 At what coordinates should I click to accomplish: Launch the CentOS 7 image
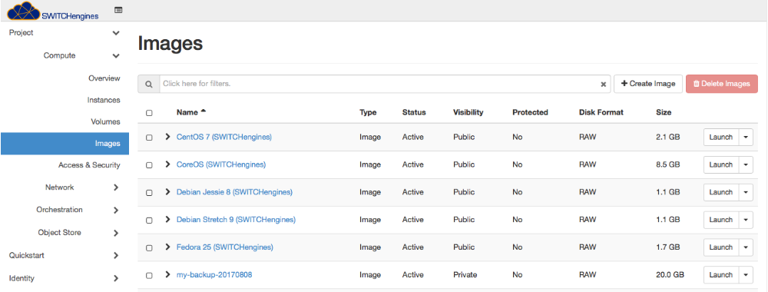pos(721,138)
